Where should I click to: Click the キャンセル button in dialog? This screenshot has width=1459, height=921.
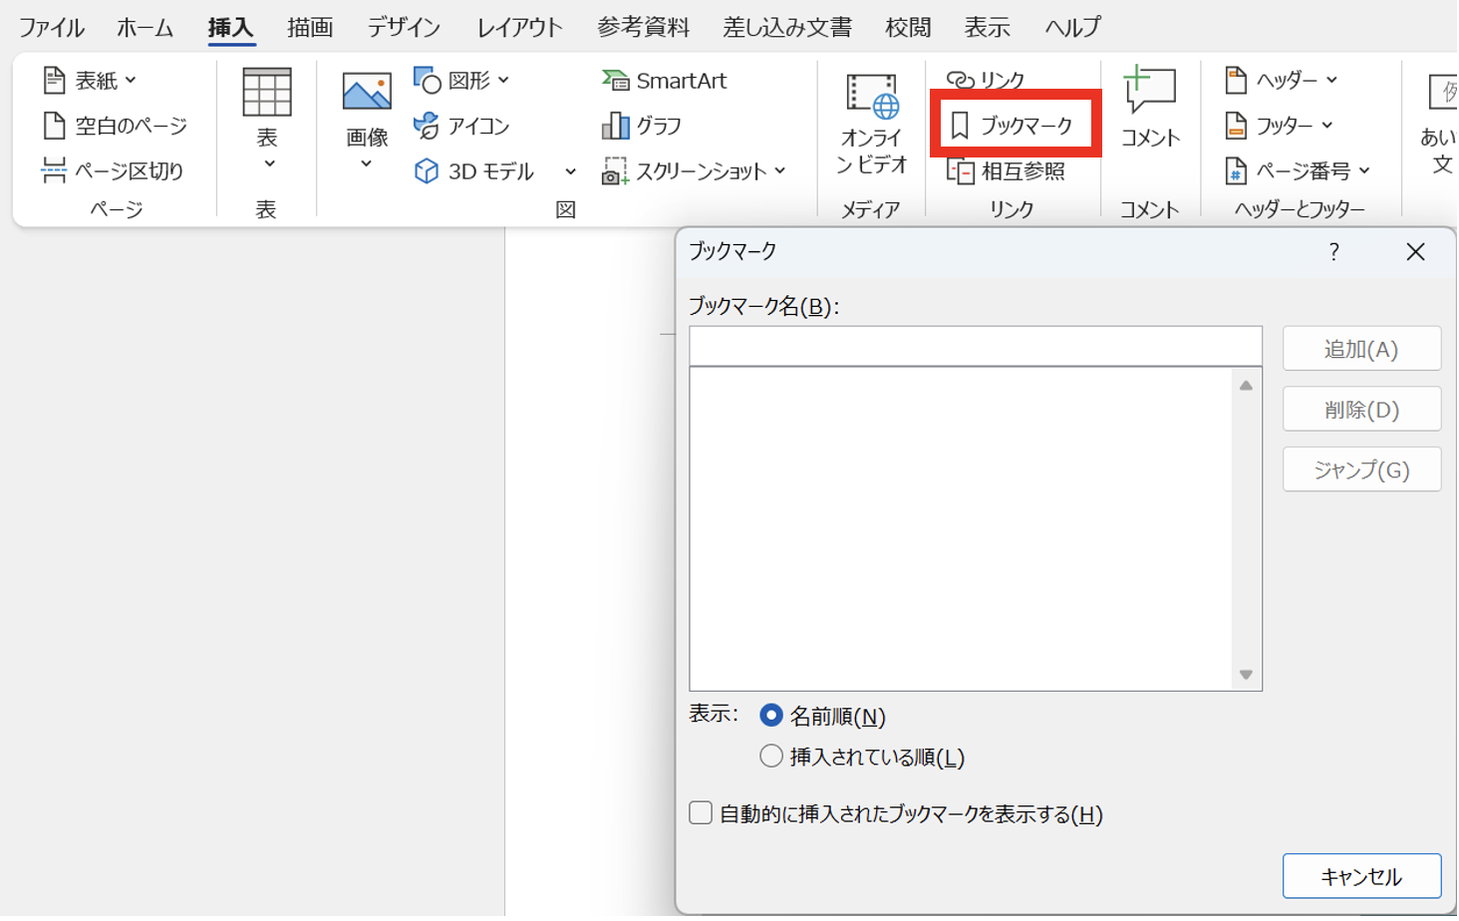1360,876
